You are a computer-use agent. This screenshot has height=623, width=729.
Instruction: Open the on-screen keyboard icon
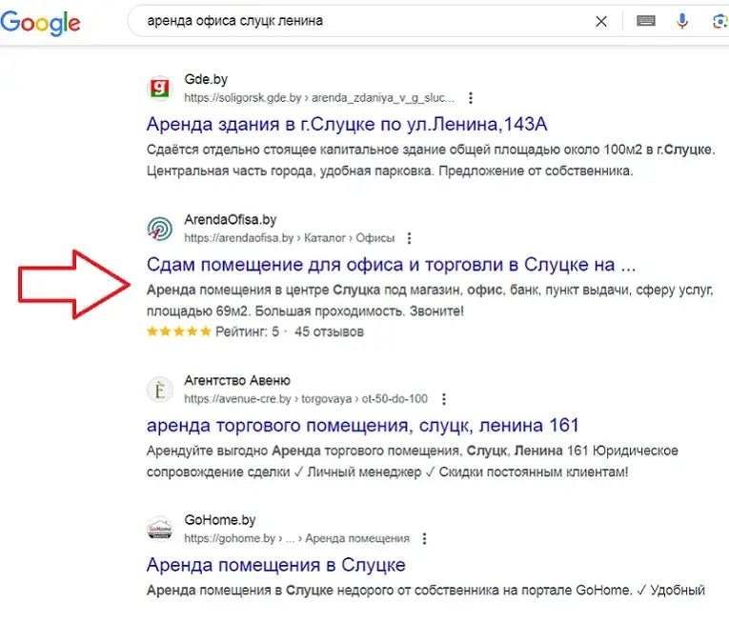(646, 21)
